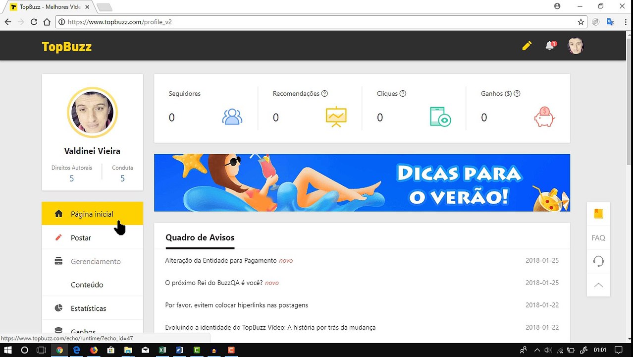Click the Estatísticas pie chart icon

(x=58, y=308)
